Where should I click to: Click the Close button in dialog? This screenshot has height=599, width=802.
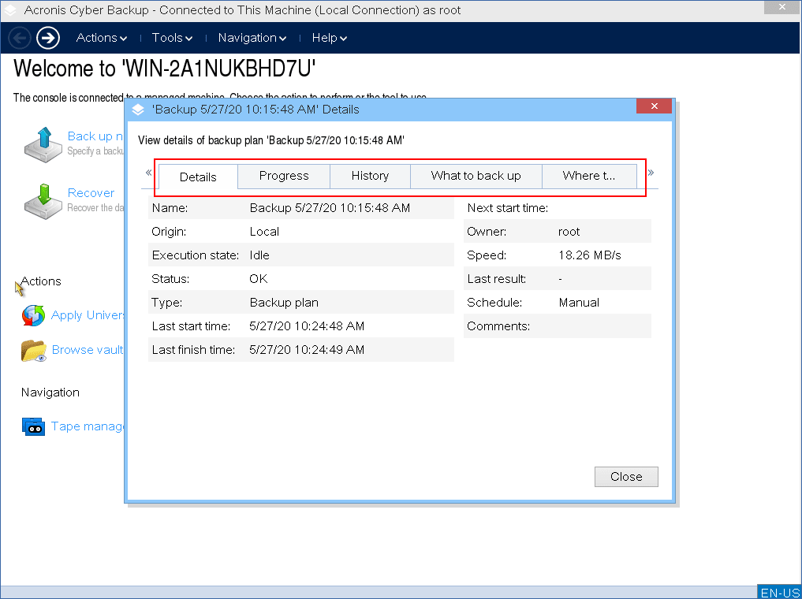626,477
